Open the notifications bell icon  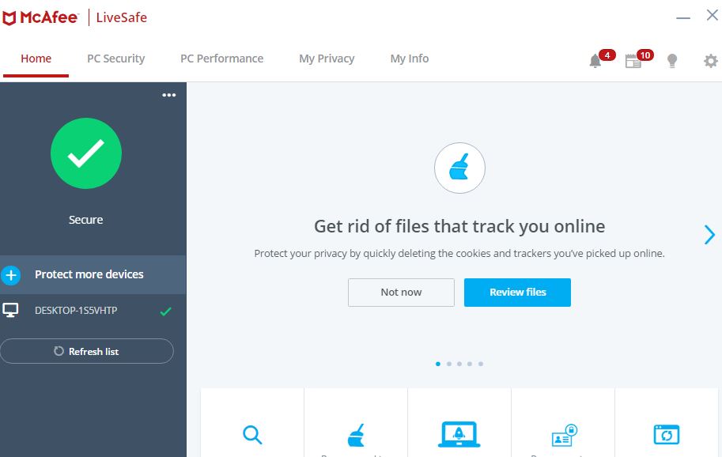coord(595,61)
